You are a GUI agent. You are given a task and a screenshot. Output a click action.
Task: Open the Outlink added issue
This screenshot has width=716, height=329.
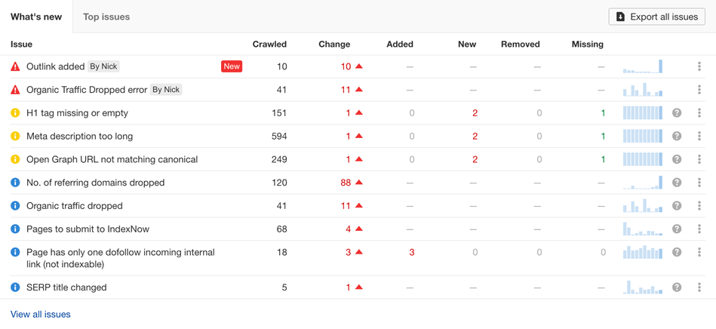tap(55, 66)
